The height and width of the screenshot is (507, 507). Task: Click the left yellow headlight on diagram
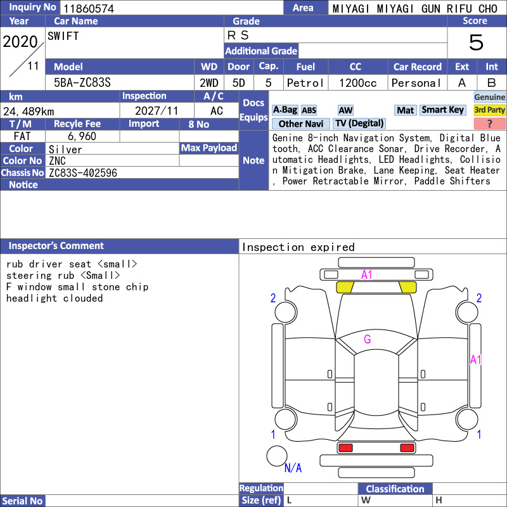point(345,287)
